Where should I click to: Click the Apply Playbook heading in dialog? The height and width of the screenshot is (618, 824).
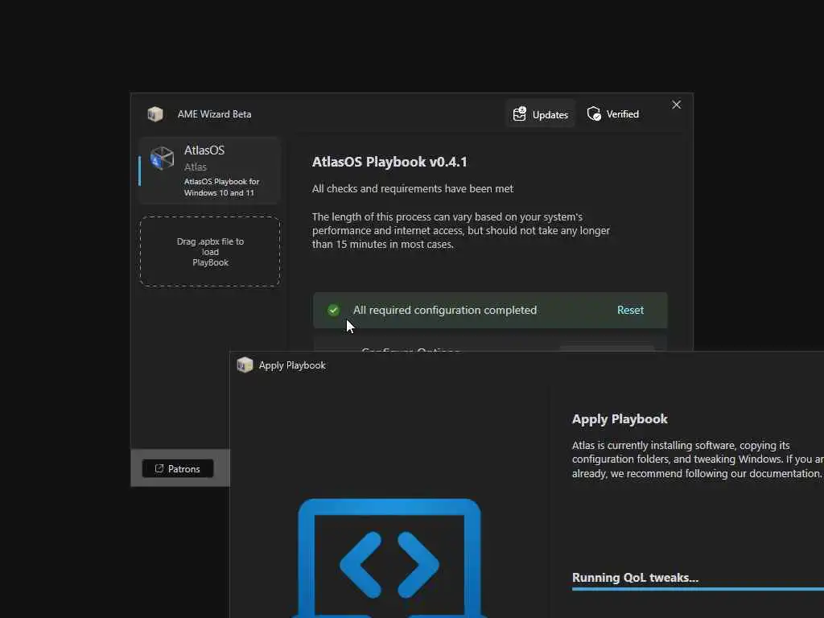pos(620,418)
